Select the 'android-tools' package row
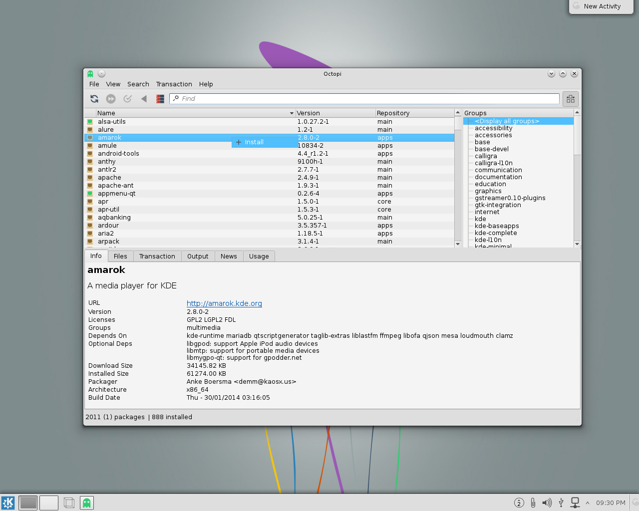The width and height of the screenshot is (639, 511). pyautogui.click(x=270, y=154)
